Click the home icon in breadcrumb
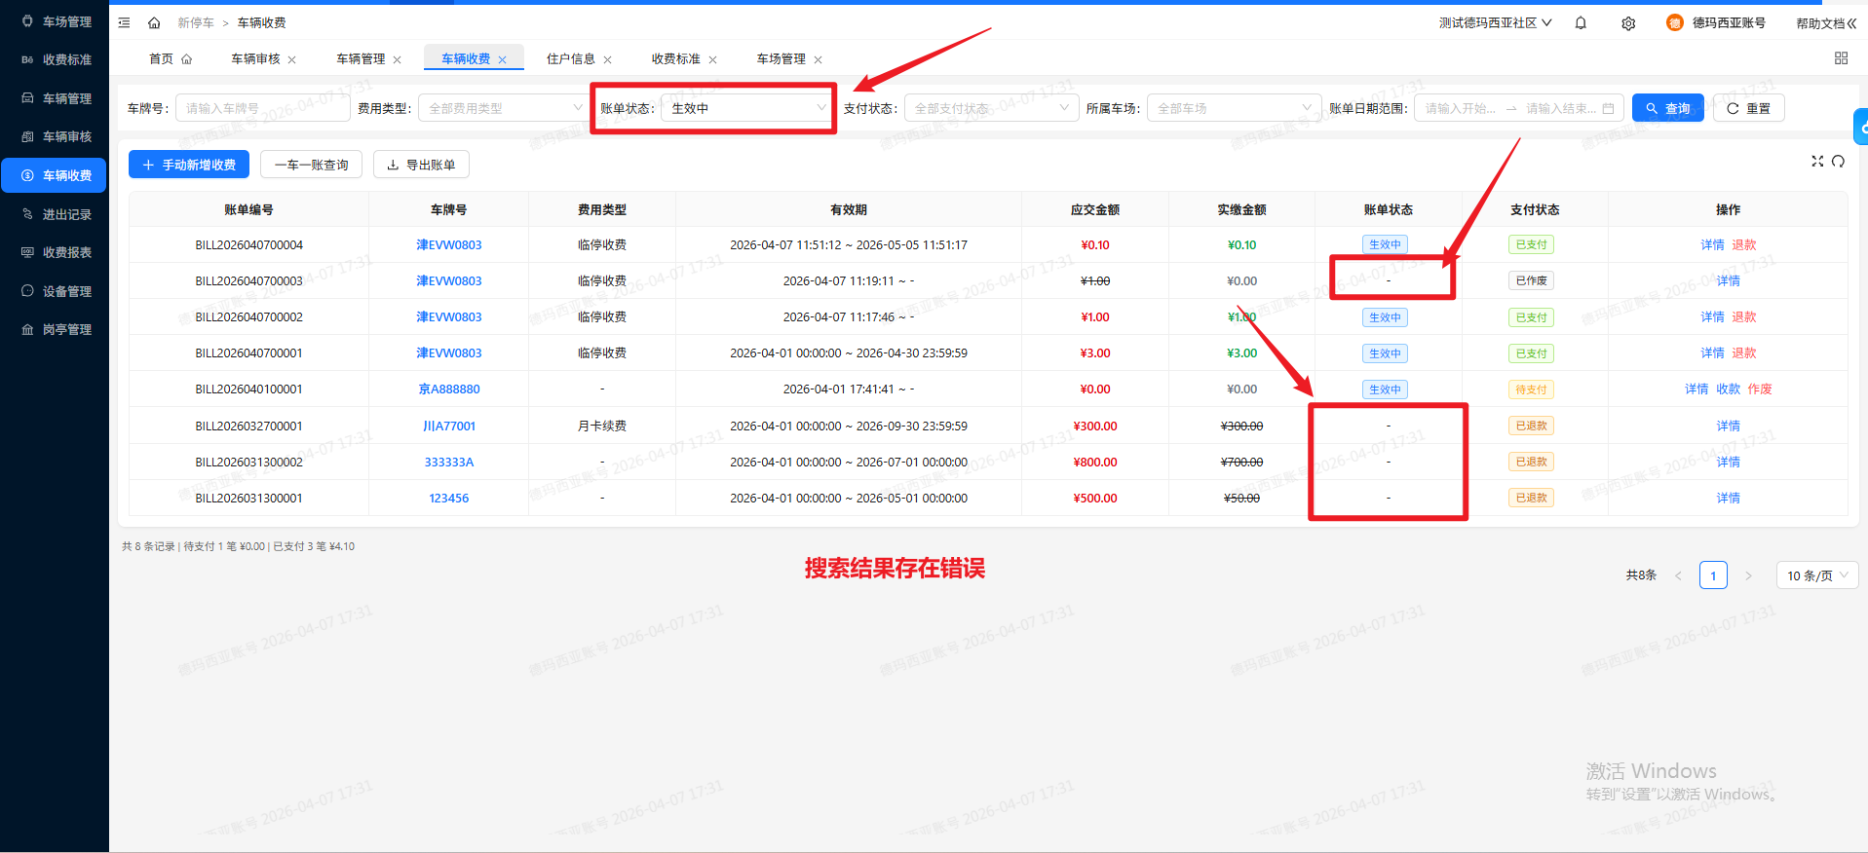The height and width of the screenshot is (853, 1868). [x=154, y=22]
